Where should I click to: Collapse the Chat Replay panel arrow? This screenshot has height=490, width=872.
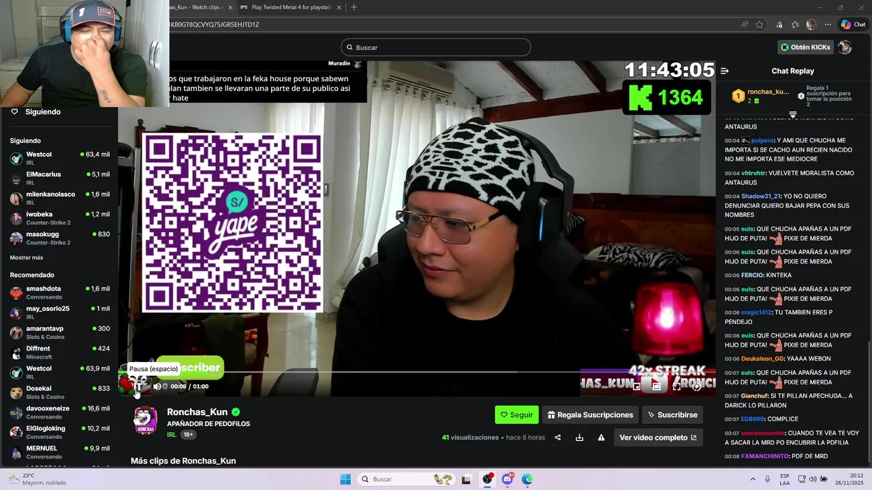[725, 71]
